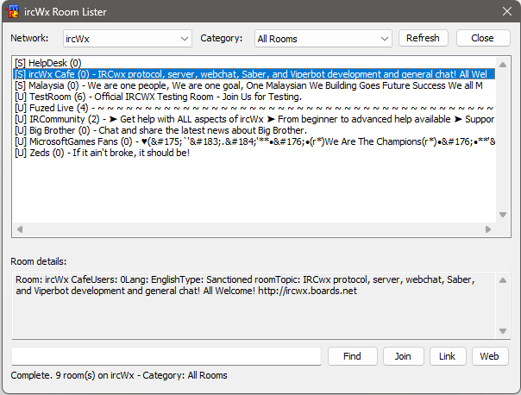Click the Find button
521x395 pixels.
(x=353, y=356)
